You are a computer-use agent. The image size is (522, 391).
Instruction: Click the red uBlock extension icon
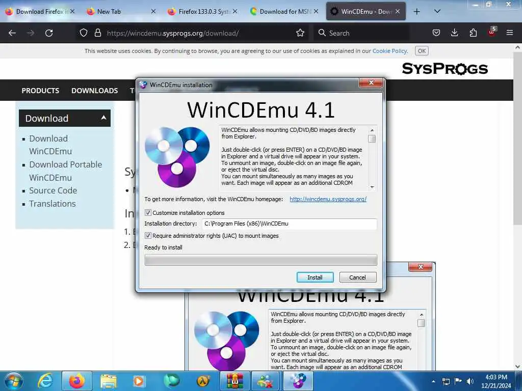pos(492,32)
